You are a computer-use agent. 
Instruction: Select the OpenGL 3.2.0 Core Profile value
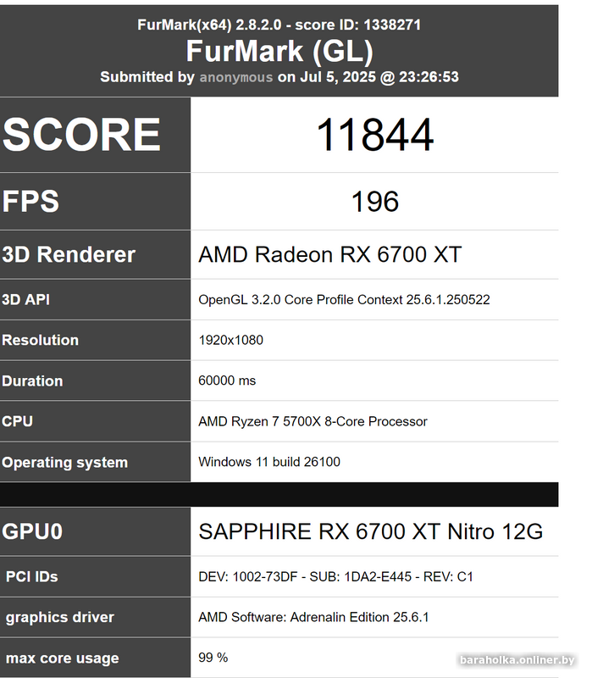[344, 300]
